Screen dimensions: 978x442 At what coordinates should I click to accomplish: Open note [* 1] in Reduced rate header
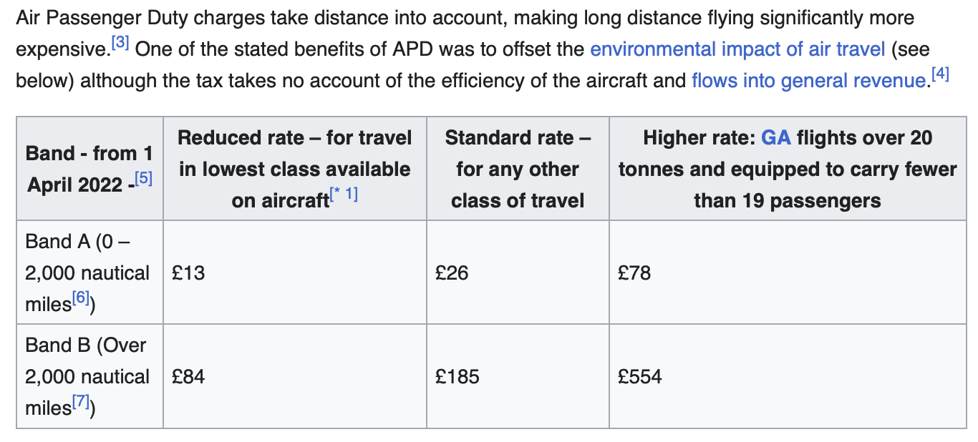tap(344, 194)
